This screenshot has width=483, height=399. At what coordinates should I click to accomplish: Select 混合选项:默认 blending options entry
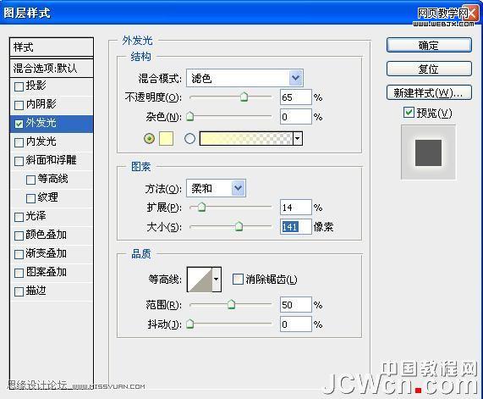click(52, 68)
